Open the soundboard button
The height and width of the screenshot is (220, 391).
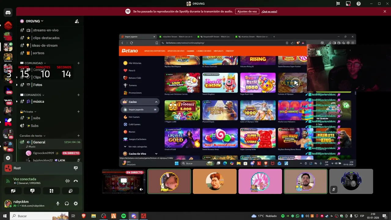click(71, 191)
